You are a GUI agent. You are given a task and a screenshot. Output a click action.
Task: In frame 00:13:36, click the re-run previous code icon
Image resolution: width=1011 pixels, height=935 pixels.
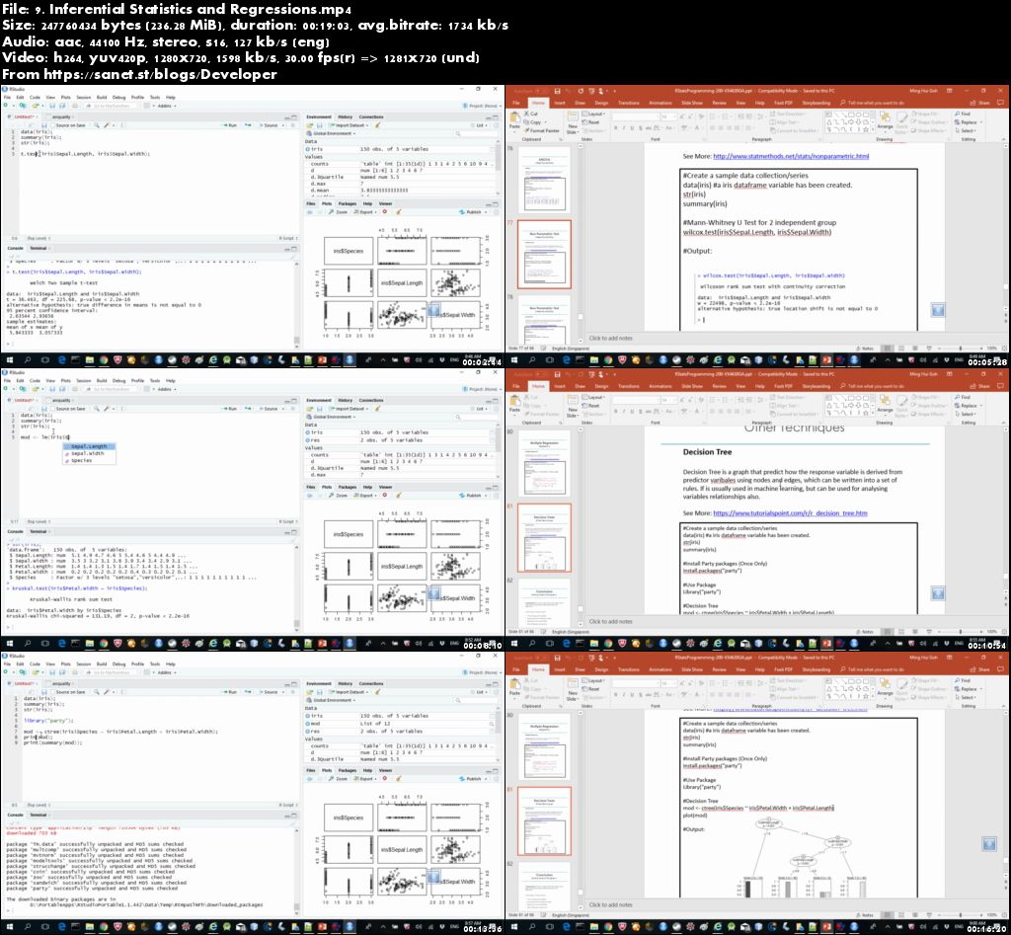click(x=248, y=692)
